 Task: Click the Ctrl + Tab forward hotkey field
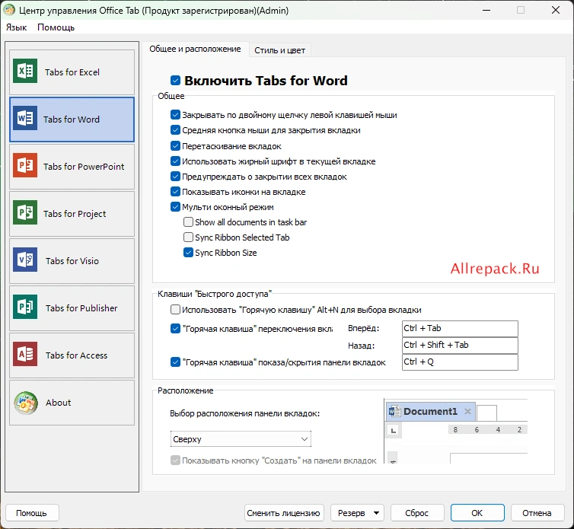(x=460, y=328)
